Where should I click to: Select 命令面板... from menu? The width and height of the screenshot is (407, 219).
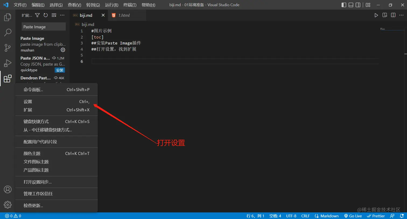(x=57, y=90)
